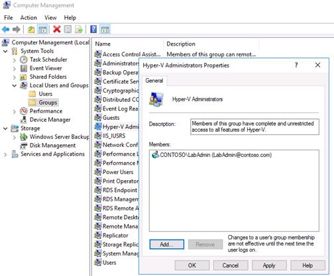Click the Help button in dialog

pyautogui.click(x=307, y=265)
